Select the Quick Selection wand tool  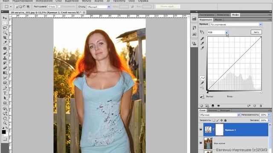(x=5, y=33)
